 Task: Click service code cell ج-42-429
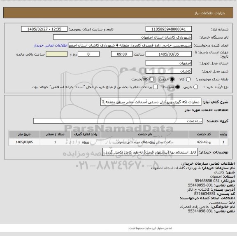(204, 142)
